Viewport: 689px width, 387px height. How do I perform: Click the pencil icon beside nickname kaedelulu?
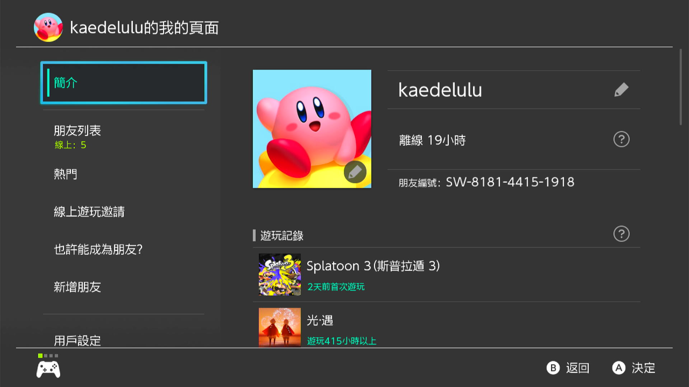coord(621,90)
